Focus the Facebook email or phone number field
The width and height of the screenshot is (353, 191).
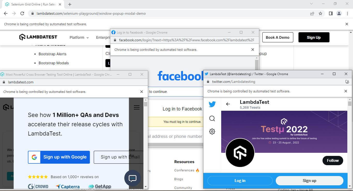click(x=175, y=136)
